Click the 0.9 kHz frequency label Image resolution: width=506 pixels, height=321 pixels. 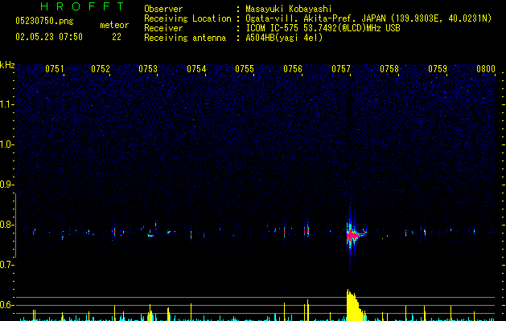coord(6,185)
